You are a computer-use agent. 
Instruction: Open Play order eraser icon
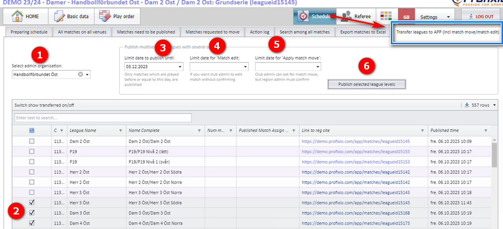(x=105, y=16)
